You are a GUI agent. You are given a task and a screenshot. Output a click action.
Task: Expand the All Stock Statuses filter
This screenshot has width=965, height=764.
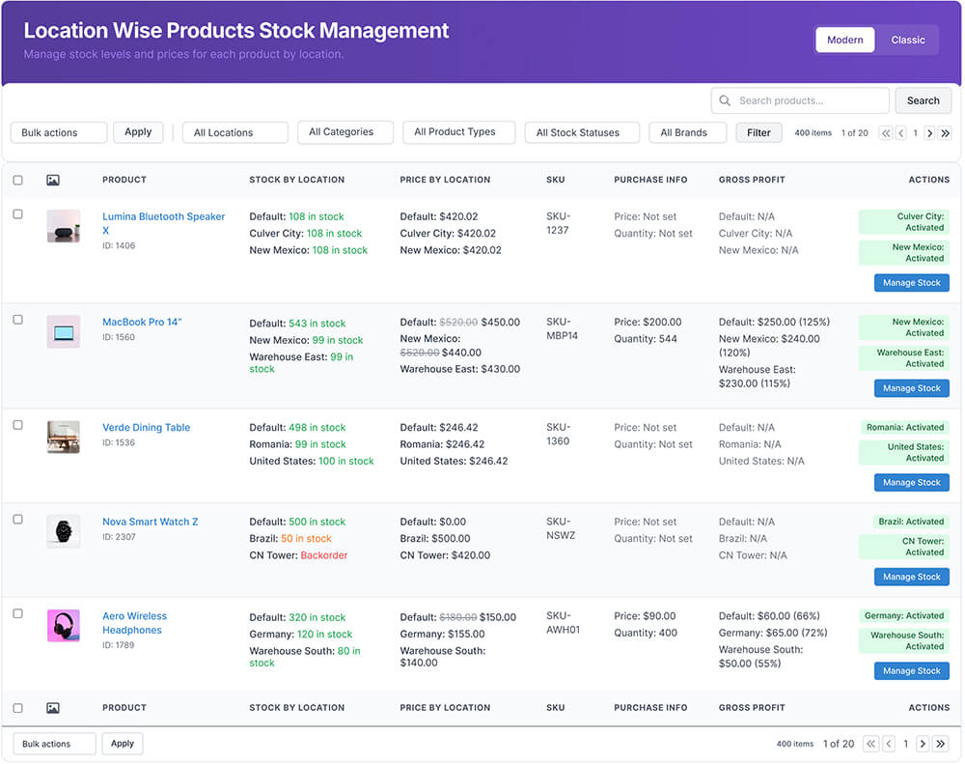point(582,132)
